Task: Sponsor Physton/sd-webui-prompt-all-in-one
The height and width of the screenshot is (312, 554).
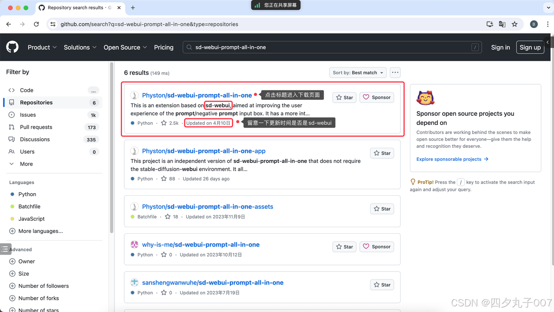Action: (377, 98)
